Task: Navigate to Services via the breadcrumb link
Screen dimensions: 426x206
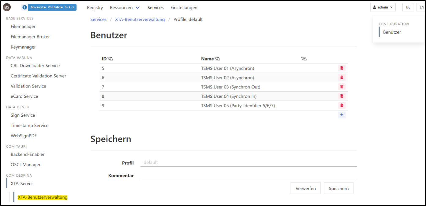Action: coord(98,19)
